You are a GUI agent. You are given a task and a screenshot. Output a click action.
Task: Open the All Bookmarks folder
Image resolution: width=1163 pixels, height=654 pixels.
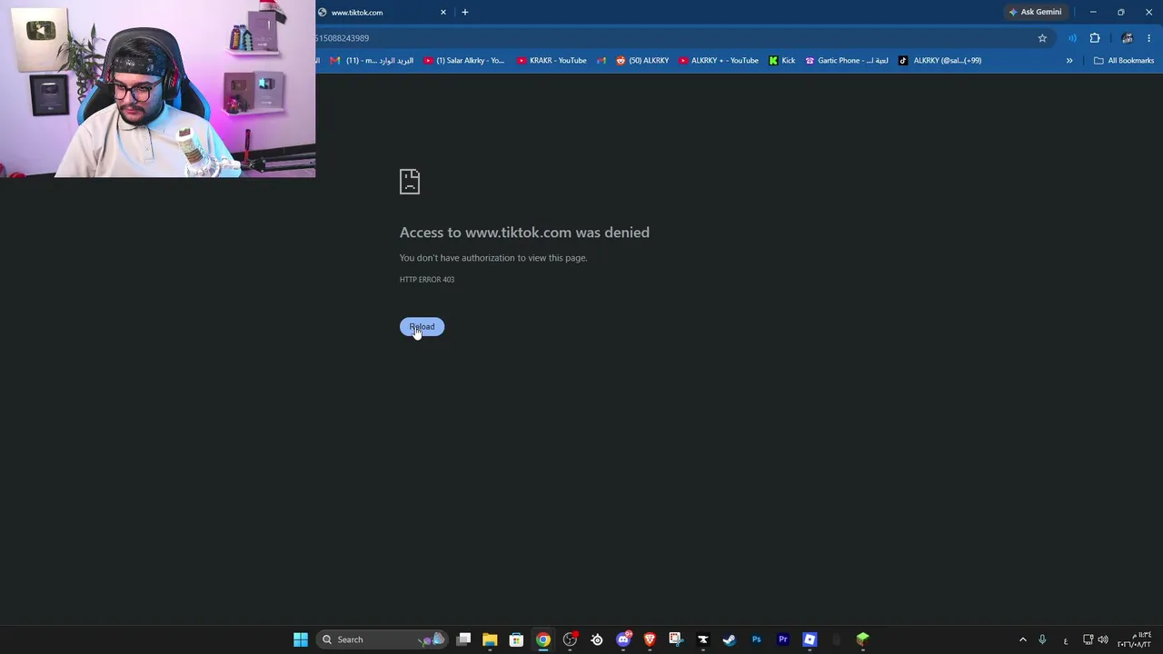coord(1124,61)
